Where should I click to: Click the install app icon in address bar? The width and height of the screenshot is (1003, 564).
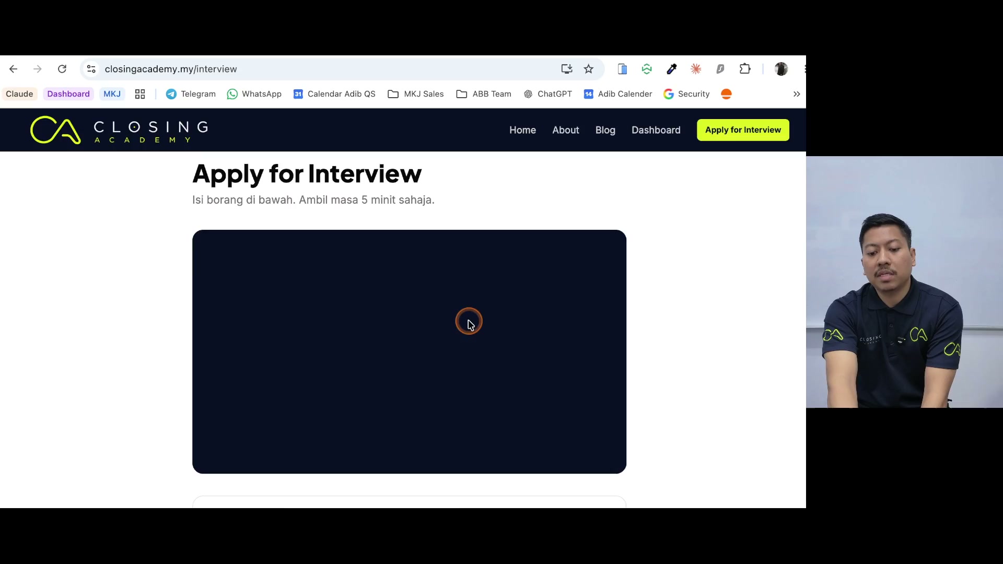(567, 69)
